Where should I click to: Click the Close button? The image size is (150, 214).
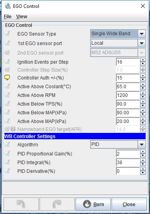[129, 204]
